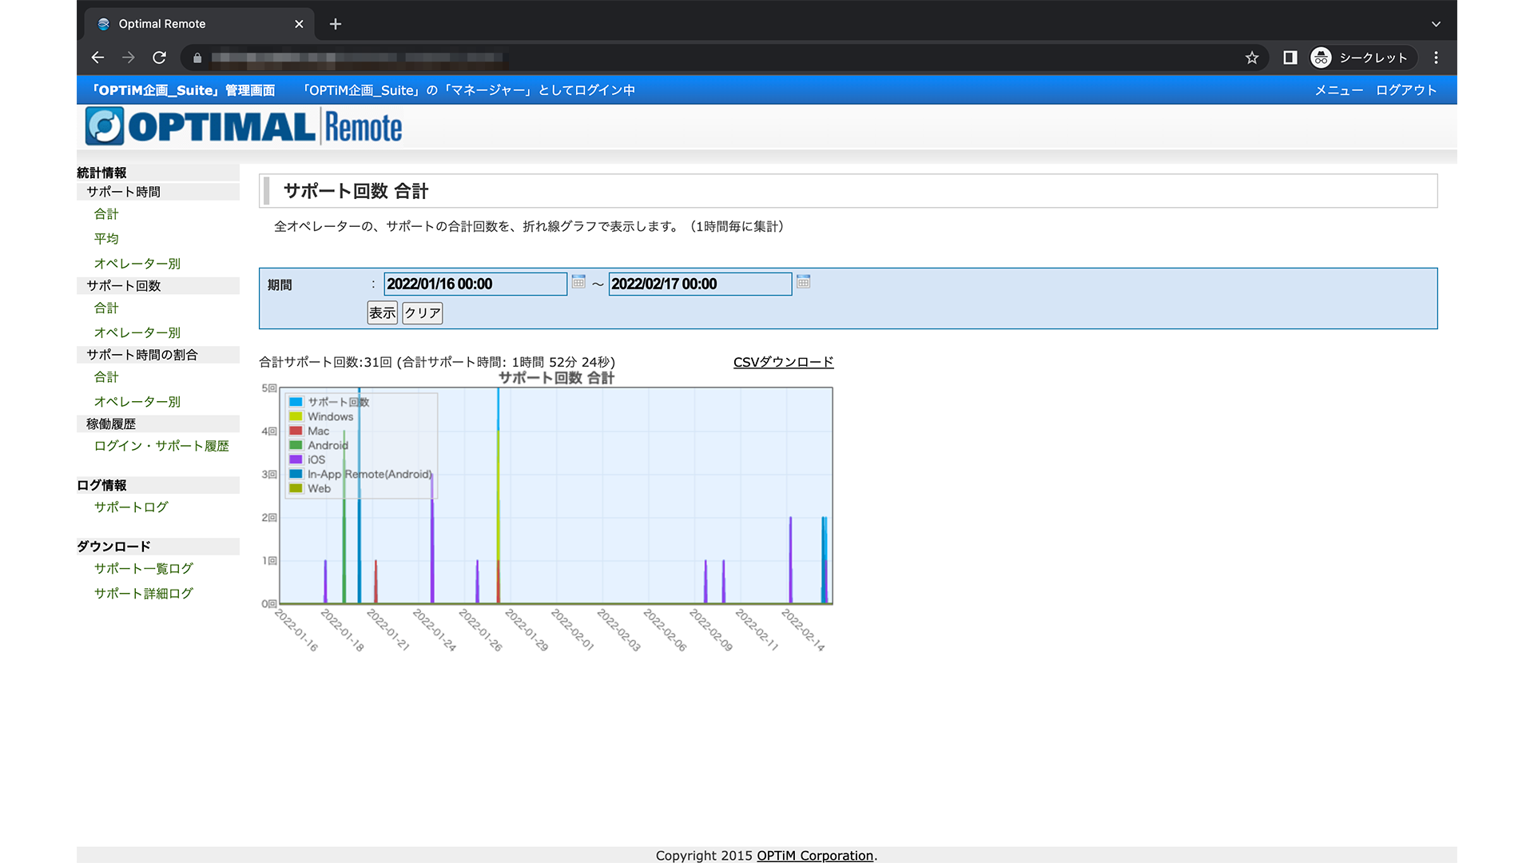Click the page heading サポート回数 合計
This screenshot has width=1534, height=863.
pos(356,191)
